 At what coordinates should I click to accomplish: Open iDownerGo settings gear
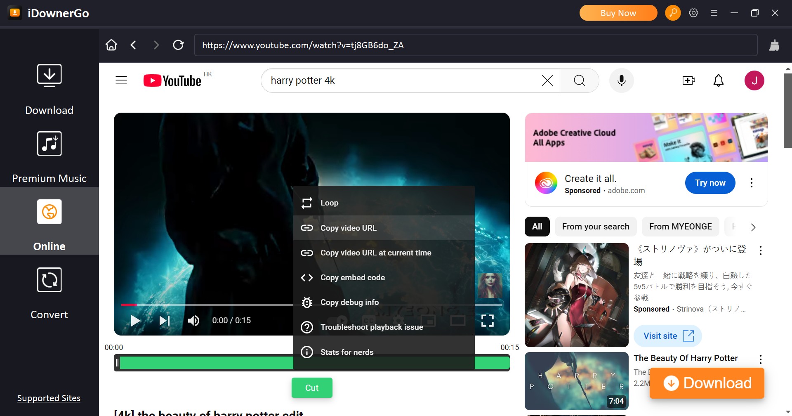(x=693, y=13)
